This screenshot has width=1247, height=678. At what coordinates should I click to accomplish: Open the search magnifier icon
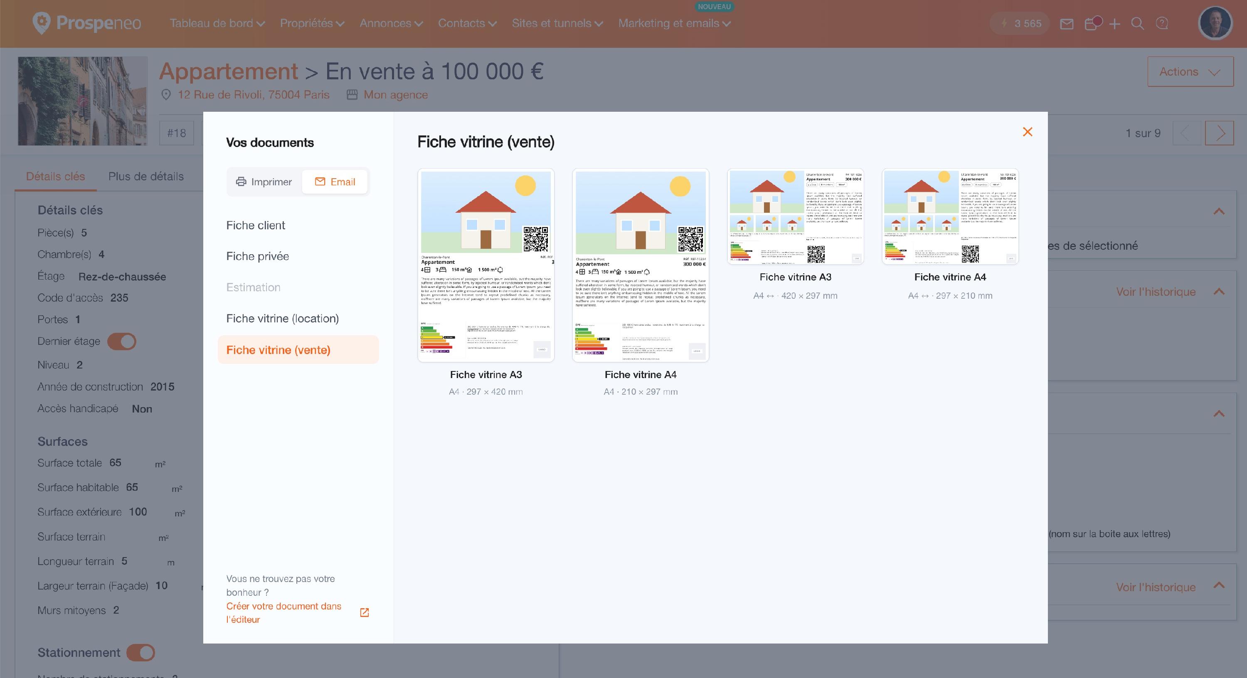pyautogui.click(x=1138, y=24)
